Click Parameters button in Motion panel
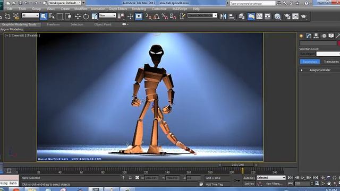340x191 pixels. pyautogui.click(x=310, y=62)
